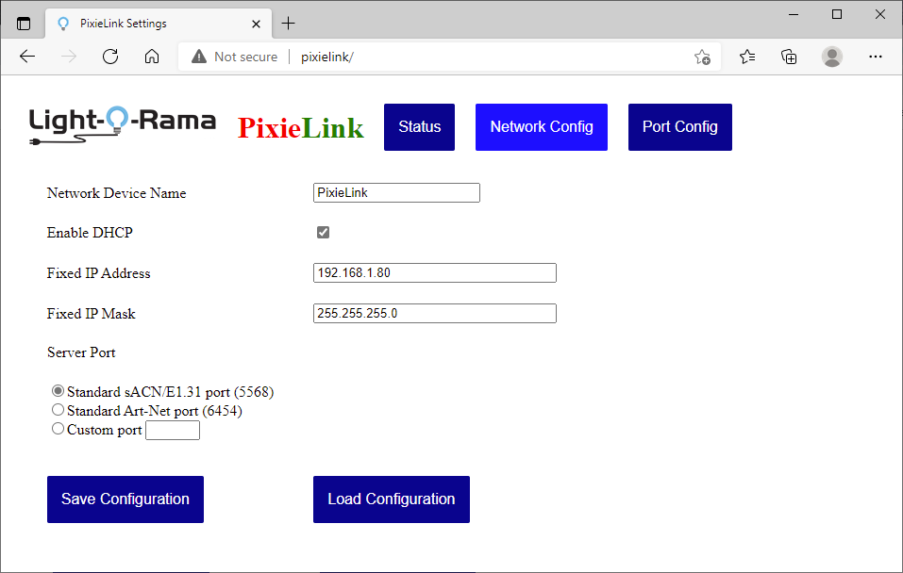The height and width of the screenshot is (573, 903).
Task: Select the Custom port radio button
Action: [58, 429]
